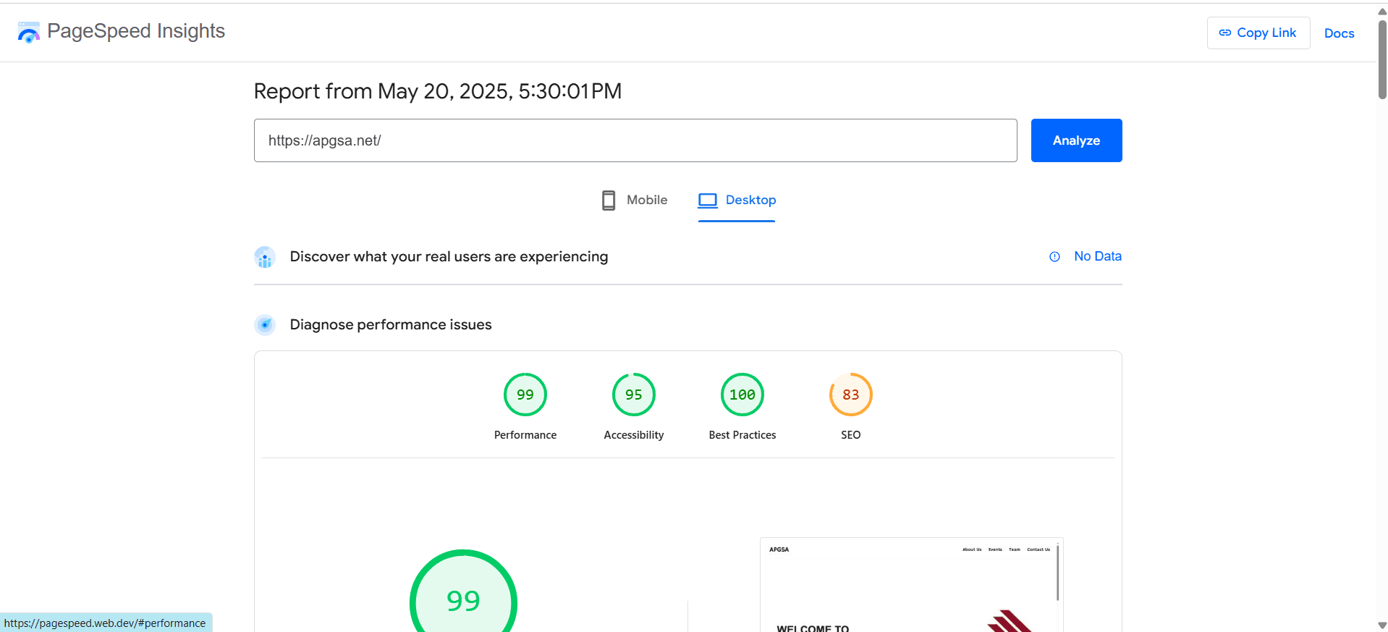Open the Accessibility score gauge showing 95
1388x632 pixels.
point(634,395)
